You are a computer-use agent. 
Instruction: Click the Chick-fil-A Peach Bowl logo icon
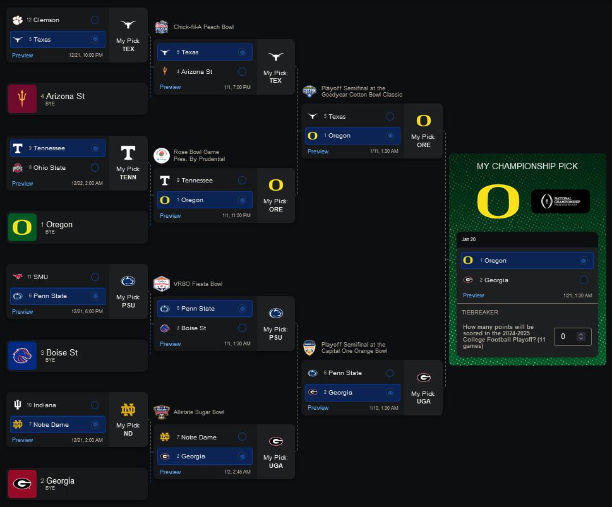[162, 27]
